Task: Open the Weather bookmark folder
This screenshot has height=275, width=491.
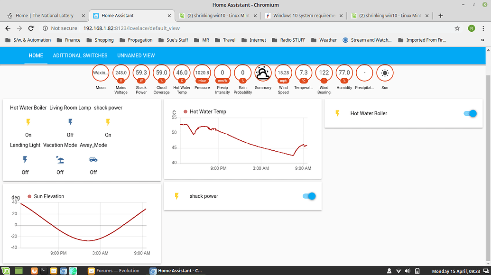Action: click(324, 40)
